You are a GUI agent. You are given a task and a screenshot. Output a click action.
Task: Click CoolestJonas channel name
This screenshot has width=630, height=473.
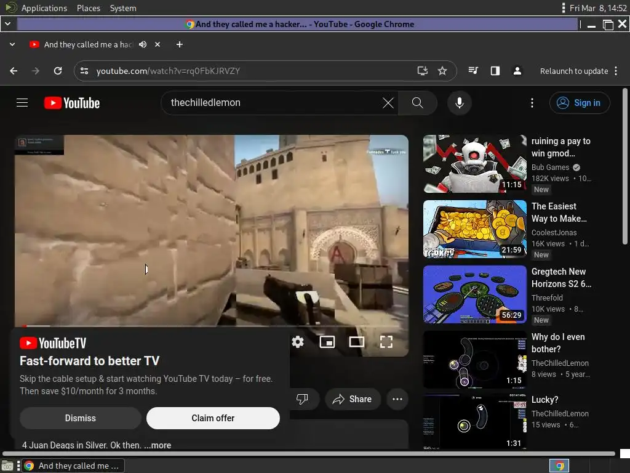pyautogui.click(x=554, y=232)
